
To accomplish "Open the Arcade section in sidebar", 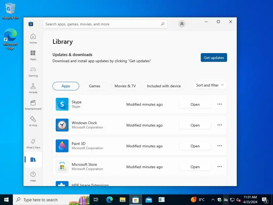I will 33,88.
